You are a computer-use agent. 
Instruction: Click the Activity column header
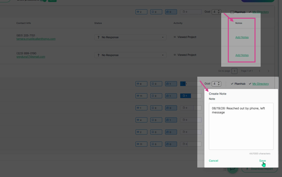tap(178, 23)
